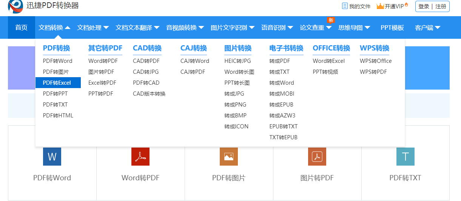This screenshot has width=461, height=201.
Task: Click 登录 link
Action: click(424, 6)
